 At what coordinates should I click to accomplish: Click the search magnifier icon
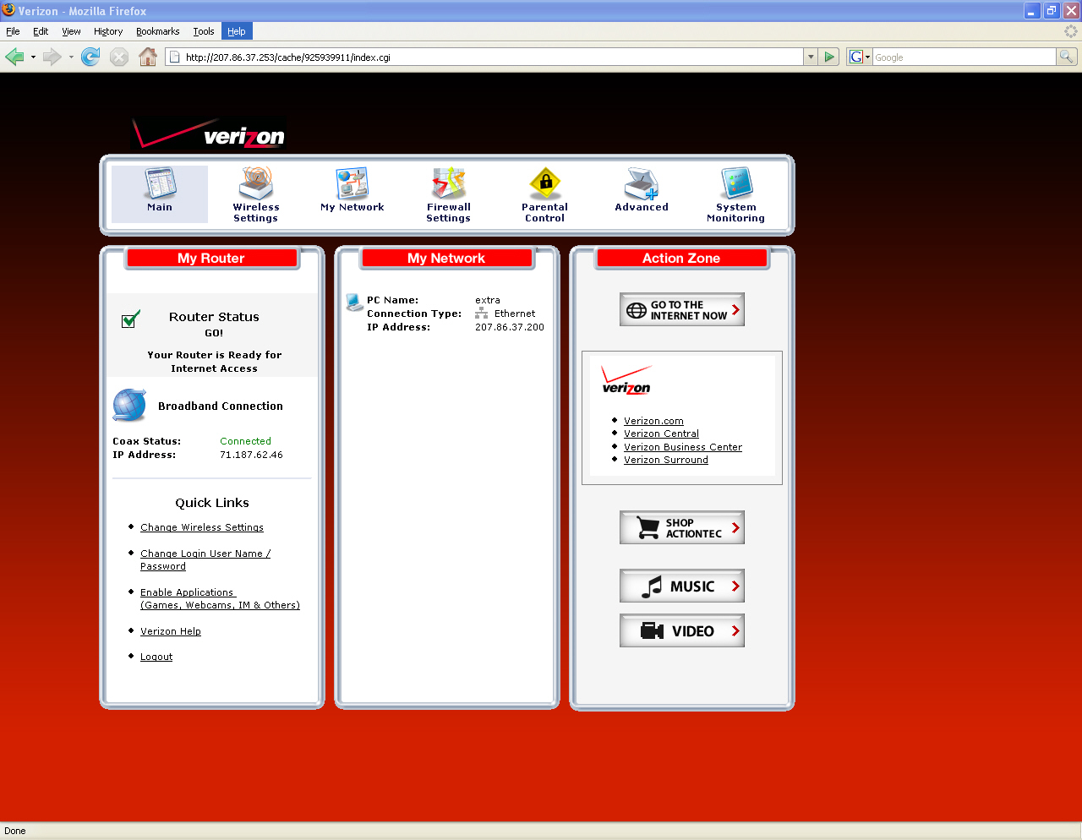click(1067, 57)
